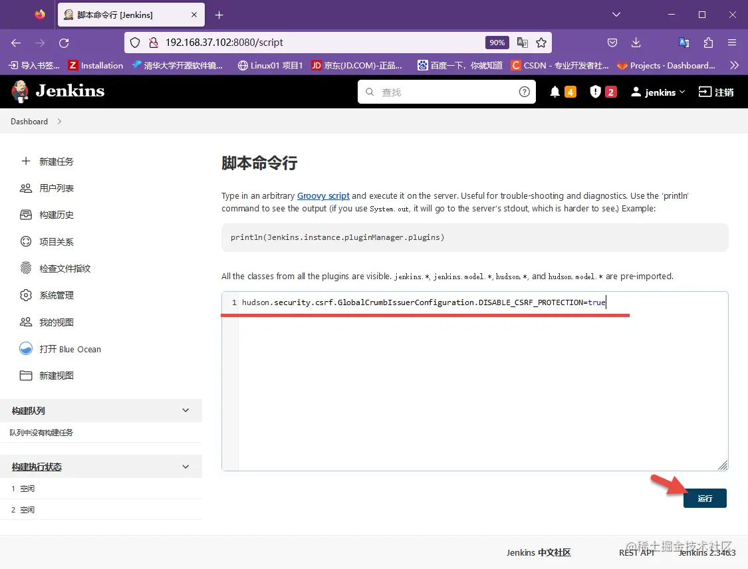The width and height of the screenshot is (748, 569).
Task: Open Firefox extensions puzzle icon
Action: pos(708,43)
